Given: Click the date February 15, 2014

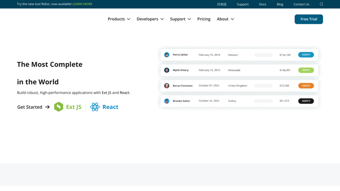Looking at the screenshot, I should pos(209,55).
